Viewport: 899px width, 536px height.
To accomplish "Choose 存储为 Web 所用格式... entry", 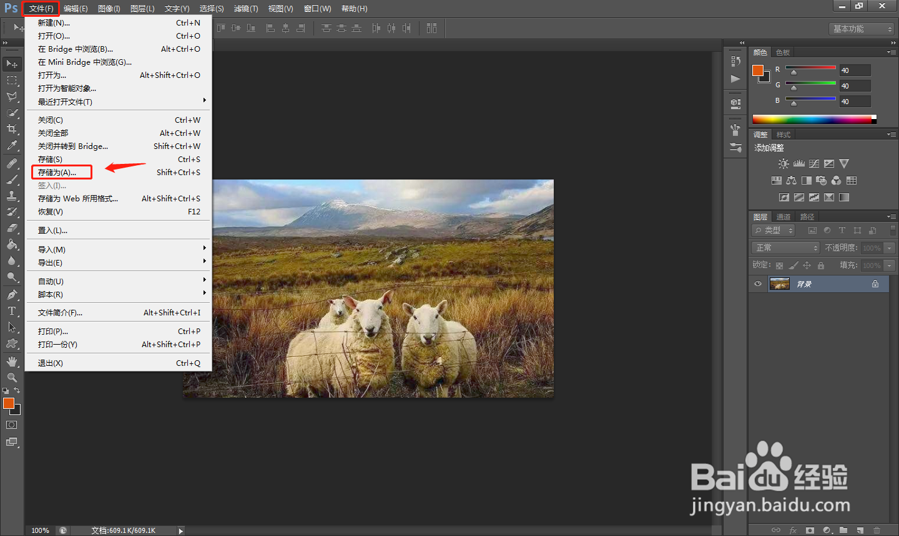I will (119, 198).
